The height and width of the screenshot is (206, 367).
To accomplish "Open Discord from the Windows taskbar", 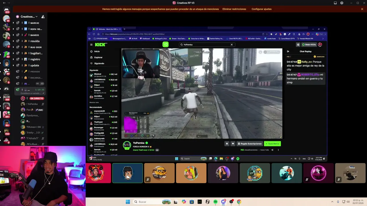I will point(223,202).
